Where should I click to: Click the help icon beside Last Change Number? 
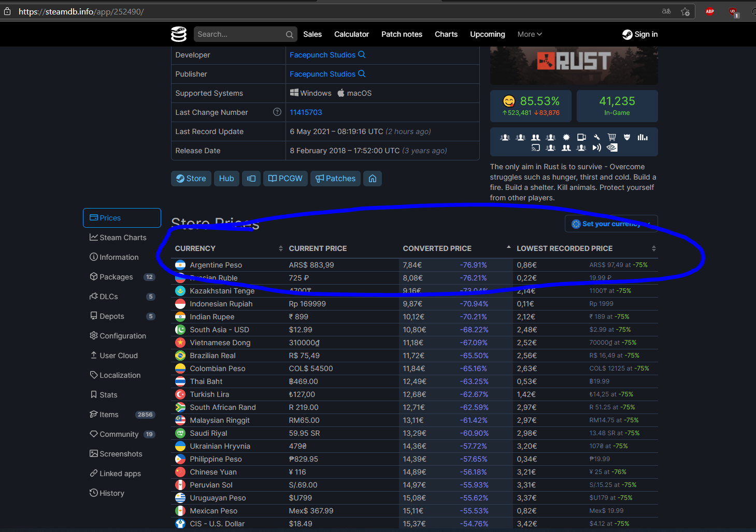click(x=277, y=112)
